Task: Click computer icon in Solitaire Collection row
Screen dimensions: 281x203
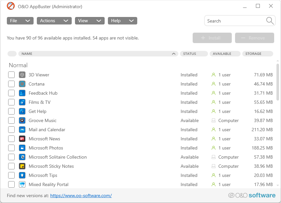Action: [214, 157]
